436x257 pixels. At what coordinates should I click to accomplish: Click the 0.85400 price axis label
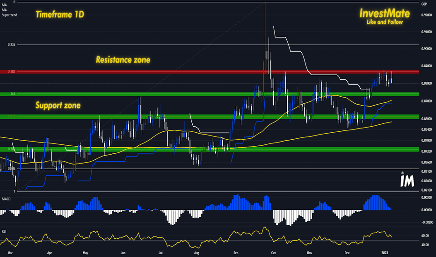(427, 129)
